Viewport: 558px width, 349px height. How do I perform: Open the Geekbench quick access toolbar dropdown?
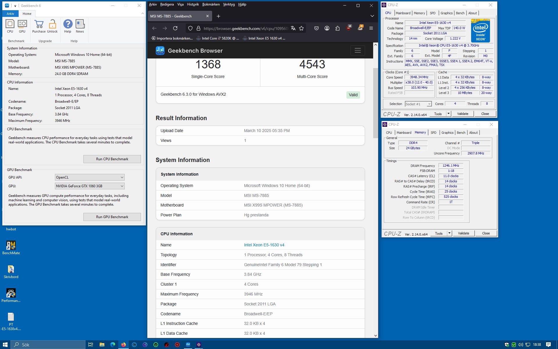coord(15,6)
